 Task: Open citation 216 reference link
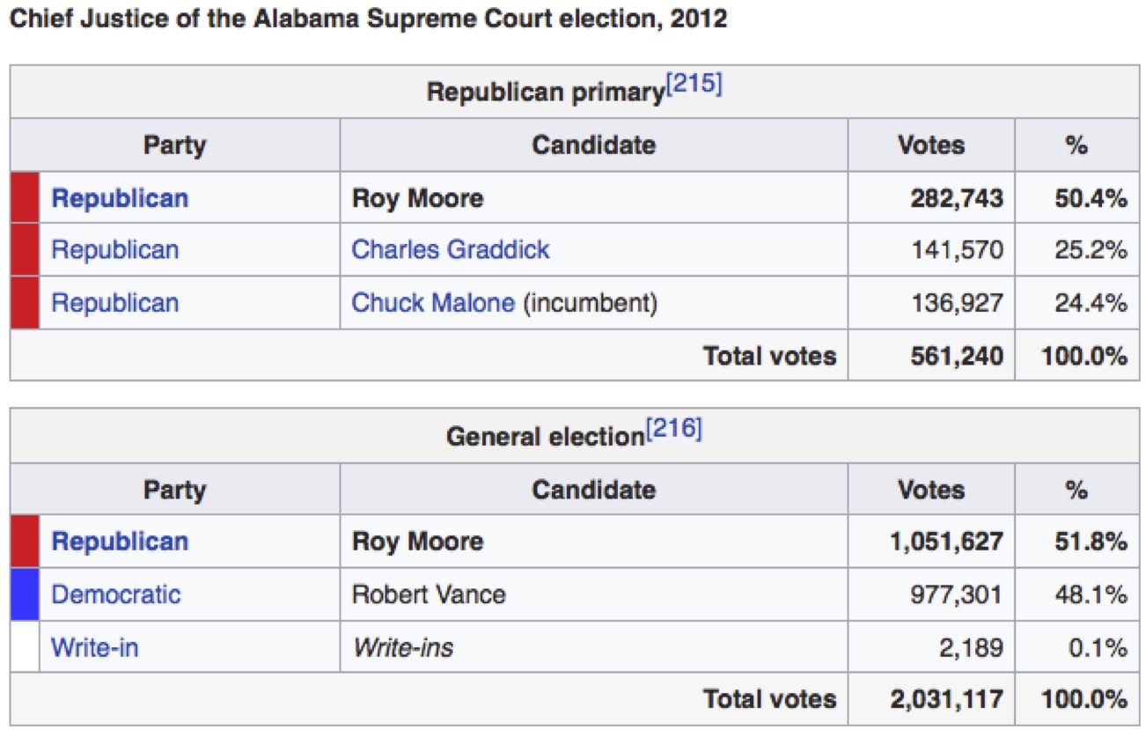(673, 431)
